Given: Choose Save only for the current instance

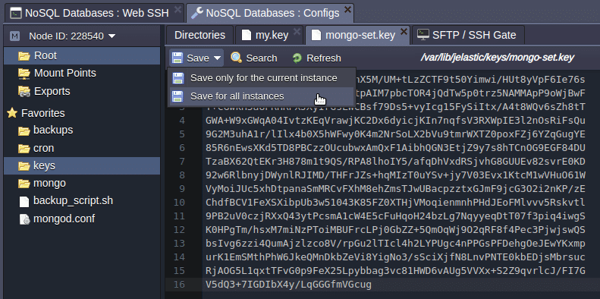Looking at the screenshot, I should [262, 78].
